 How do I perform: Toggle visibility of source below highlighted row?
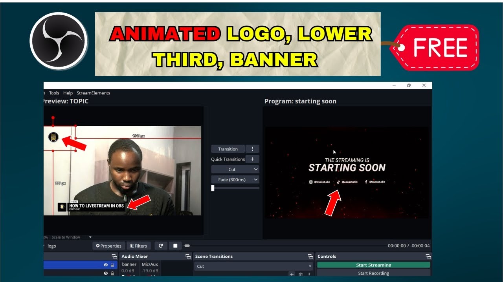click(105, 273)
